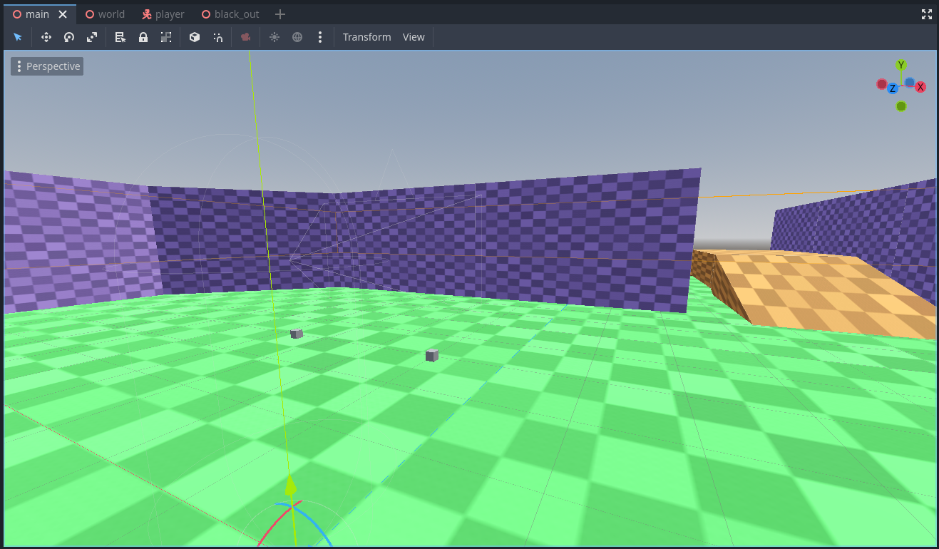
Task: Enable snapping with the snap icon
Action: pos(217,36)
